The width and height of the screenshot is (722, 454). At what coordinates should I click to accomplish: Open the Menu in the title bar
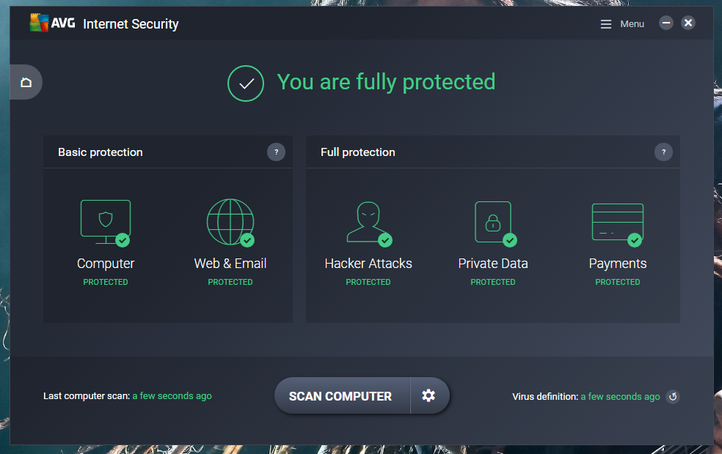point(621,23)
